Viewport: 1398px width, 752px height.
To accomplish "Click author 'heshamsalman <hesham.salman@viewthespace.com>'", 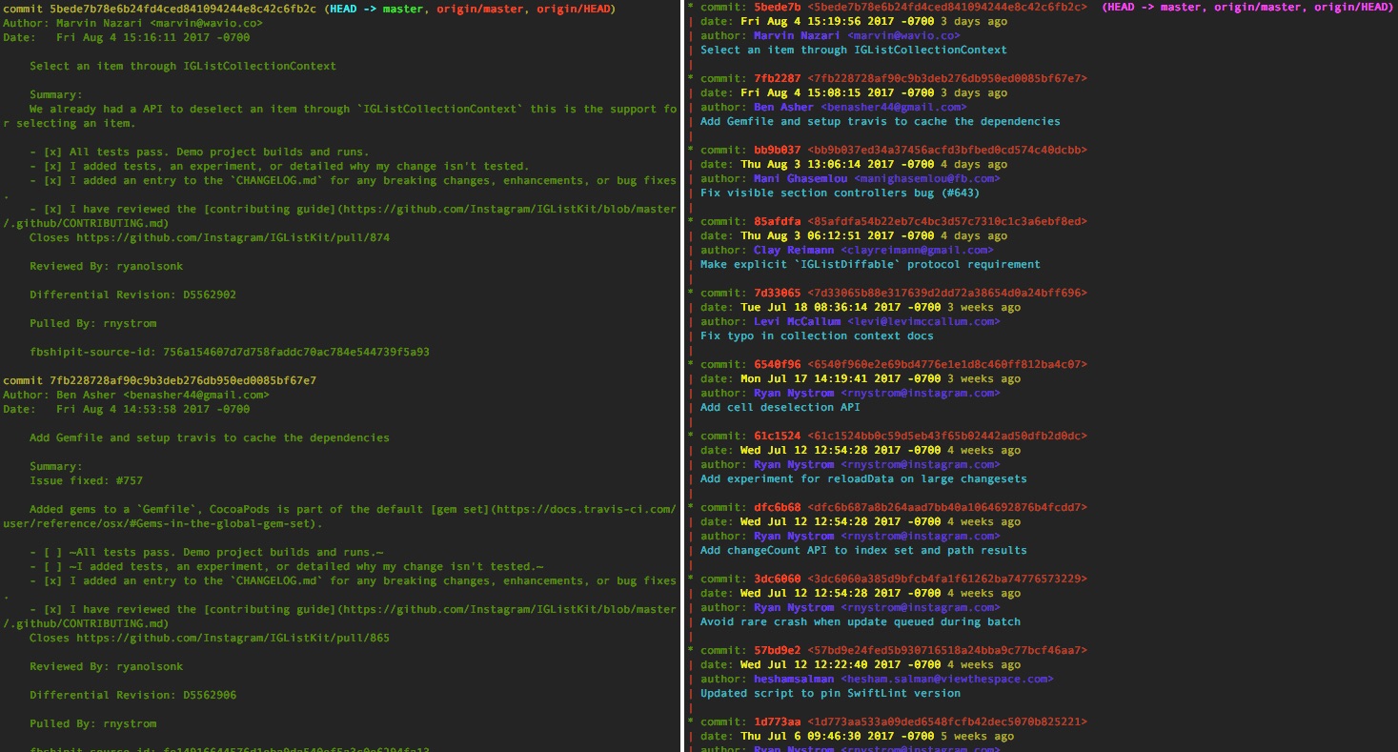I will 903,679.
